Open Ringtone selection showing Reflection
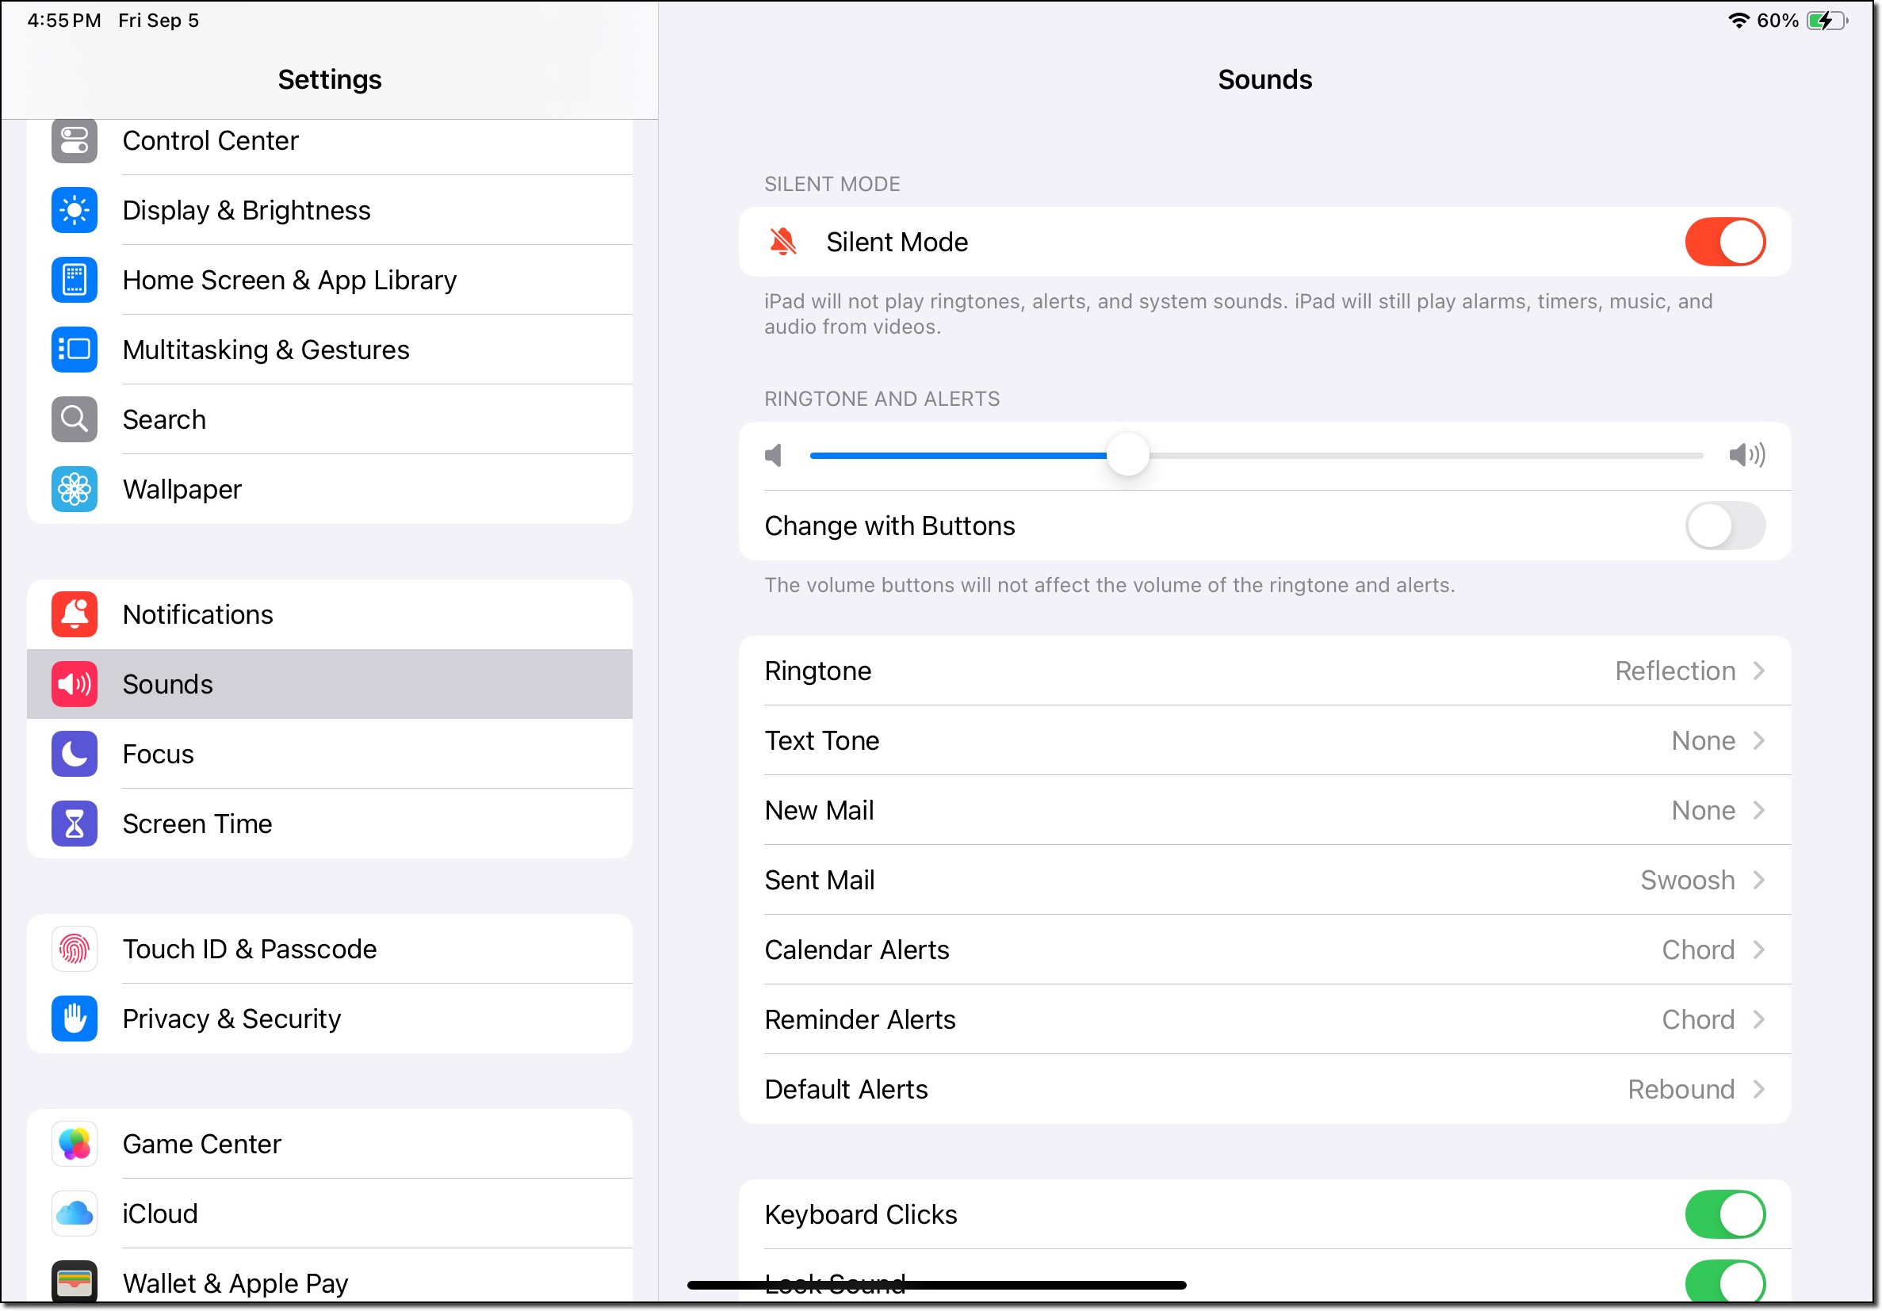 click(1264, 671)
